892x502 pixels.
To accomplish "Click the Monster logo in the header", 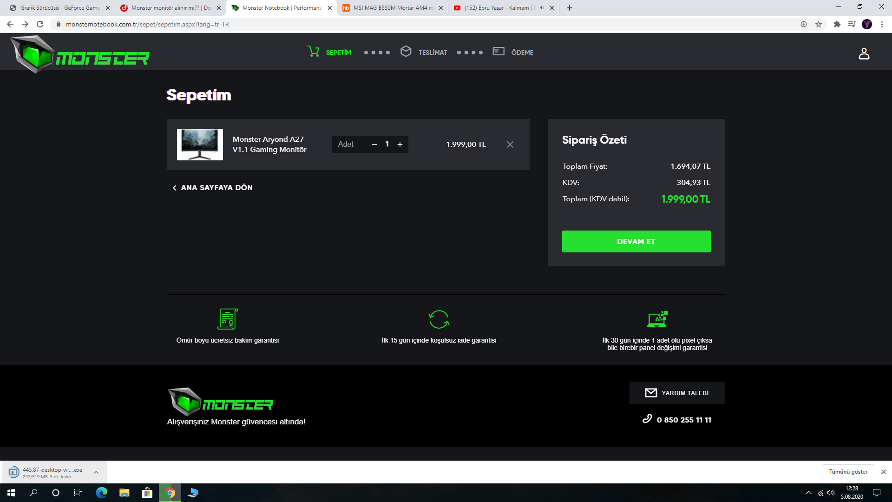I will 80,55.
